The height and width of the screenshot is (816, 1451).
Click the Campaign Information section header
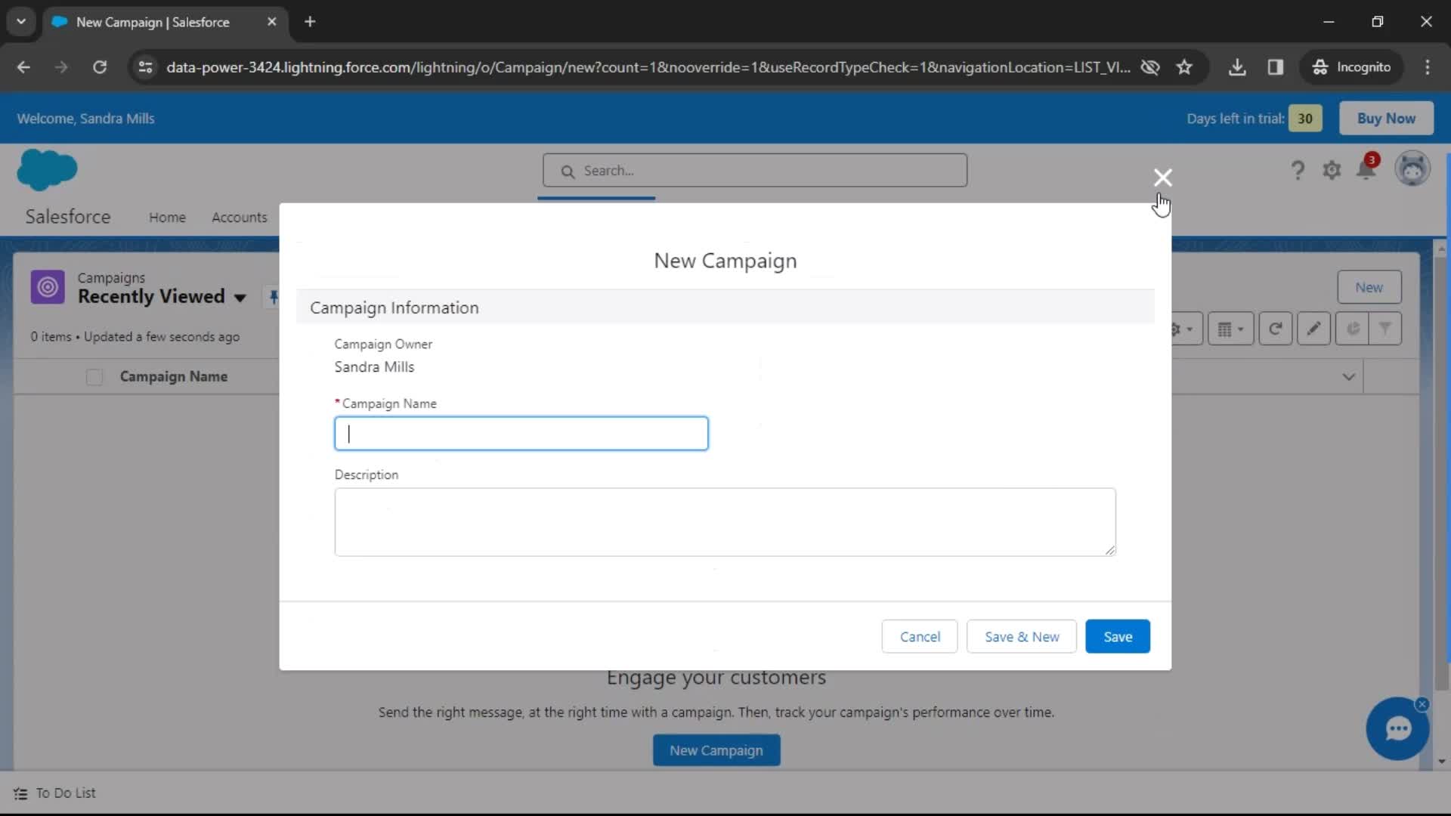click(725, 308)
